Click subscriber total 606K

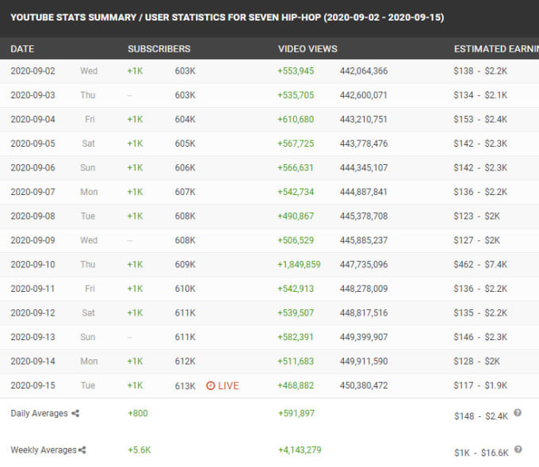pos(185,168)
